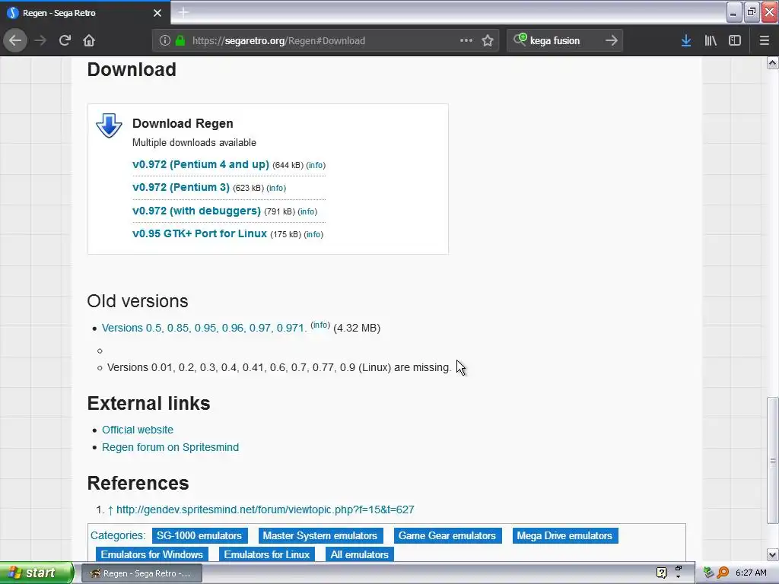
Task: Open the Firefox hamburger menu
Action: [x=764, y=41]
